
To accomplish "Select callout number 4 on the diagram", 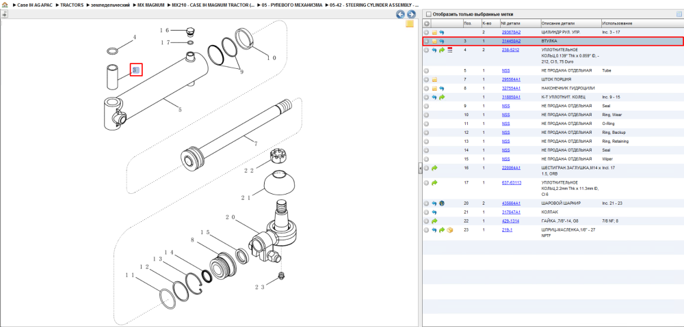I will pyautogui.click(x=134, y=38).
